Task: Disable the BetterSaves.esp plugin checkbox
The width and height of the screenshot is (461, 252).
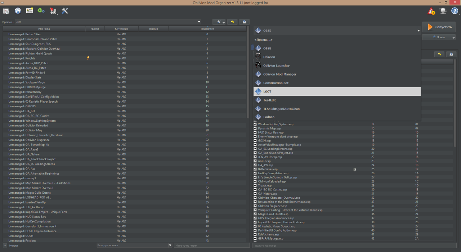Action: 255,169
